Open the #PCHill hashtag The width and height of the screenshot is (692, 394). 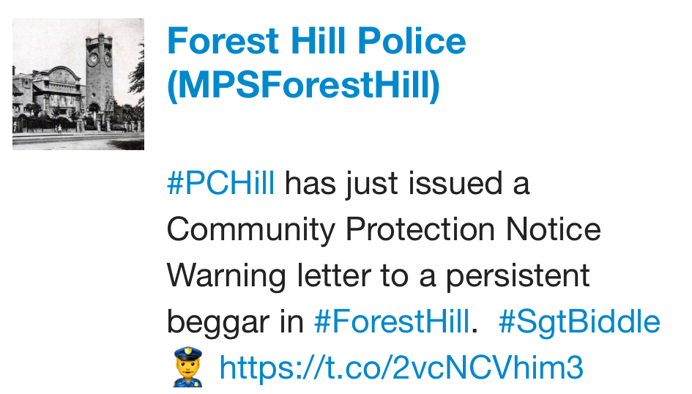(x=221, y=183)
